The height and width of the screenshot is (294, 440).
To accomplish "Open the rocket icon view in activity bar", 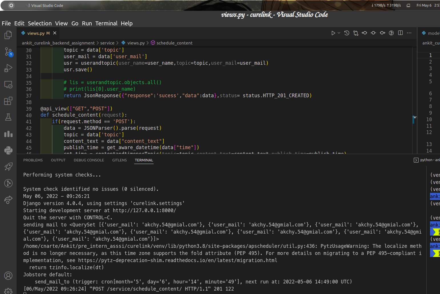I will tap(8, 167).
